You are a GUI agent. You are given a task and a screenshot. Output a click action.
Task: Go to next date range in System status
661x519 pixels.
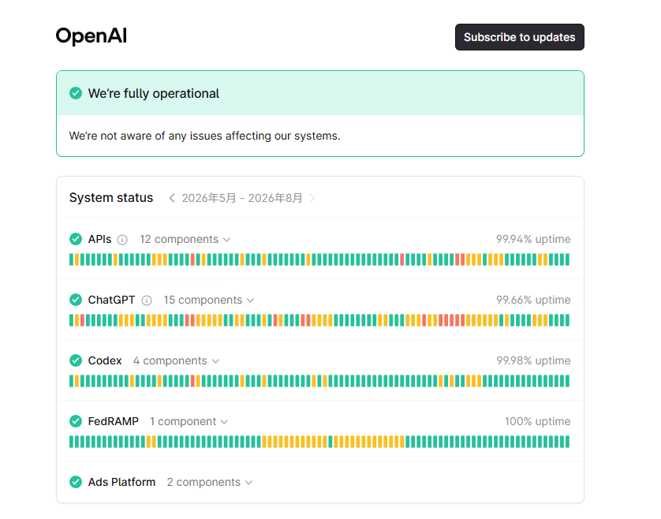tap(312, 198)
